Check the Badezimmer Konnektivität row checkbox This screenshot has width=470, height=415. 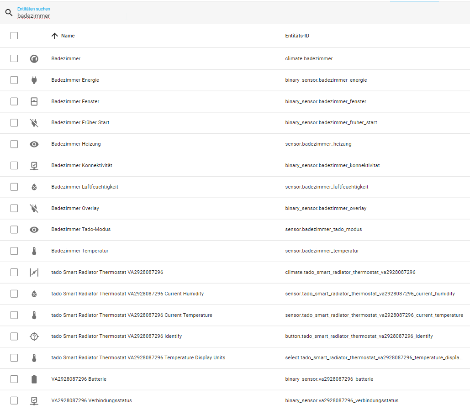pyautogui.click(x=14, y=165)
